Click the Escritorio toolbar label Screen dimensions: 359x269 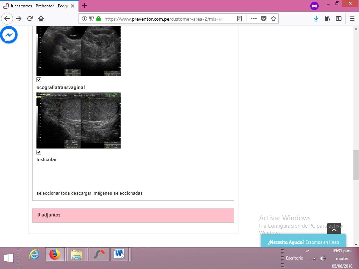pyautogui.click(x=294, y=258)
